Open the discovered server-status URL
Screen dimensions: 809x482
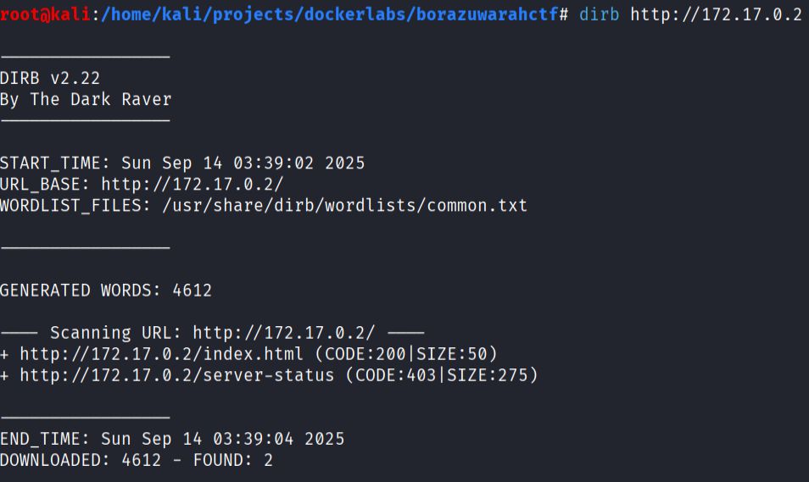tap(176, 375)
